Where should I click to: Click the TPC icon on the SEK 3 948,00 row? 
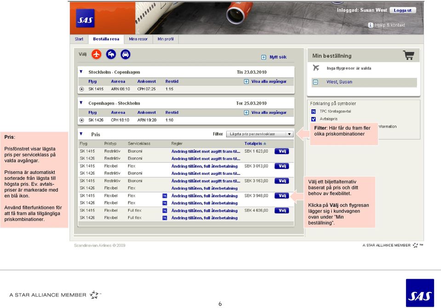[x=165, y=196]
